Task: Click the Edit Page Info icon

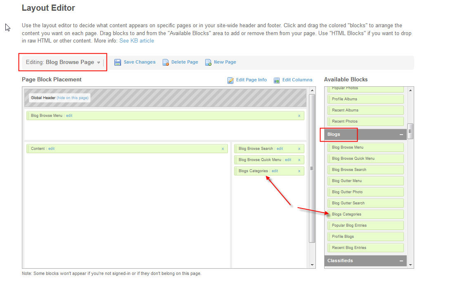Action: pos(230,80)
